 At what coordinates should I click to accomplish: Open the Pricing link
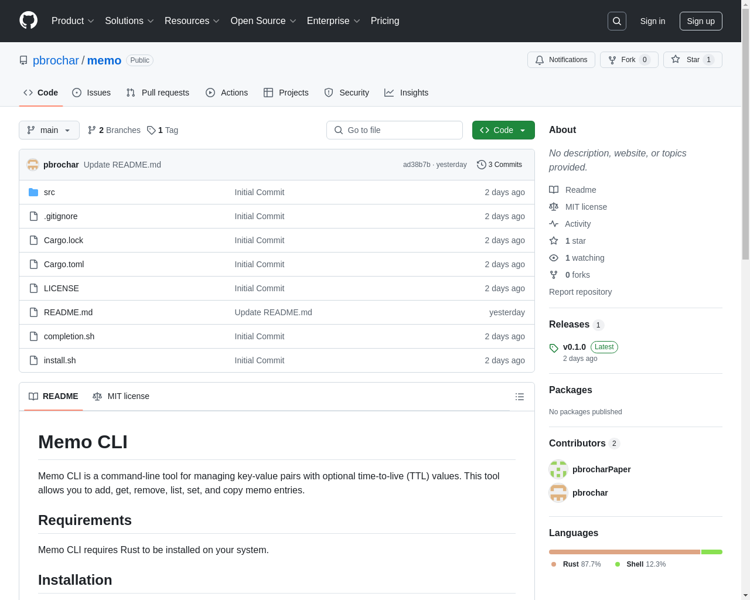(x=385, y=21)
